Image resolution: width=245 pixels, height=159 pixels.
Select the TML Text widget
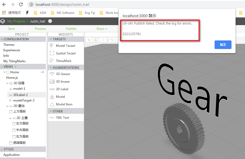coord(62,117)
